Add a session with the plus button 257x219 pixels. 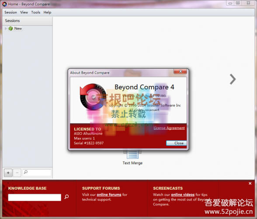click(8, 173)
